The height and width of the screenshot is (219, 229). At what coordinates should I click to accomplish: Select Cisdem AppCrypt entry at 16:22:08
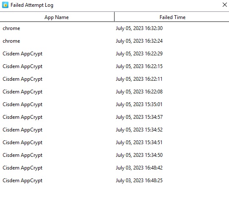(x=114, y=92)
